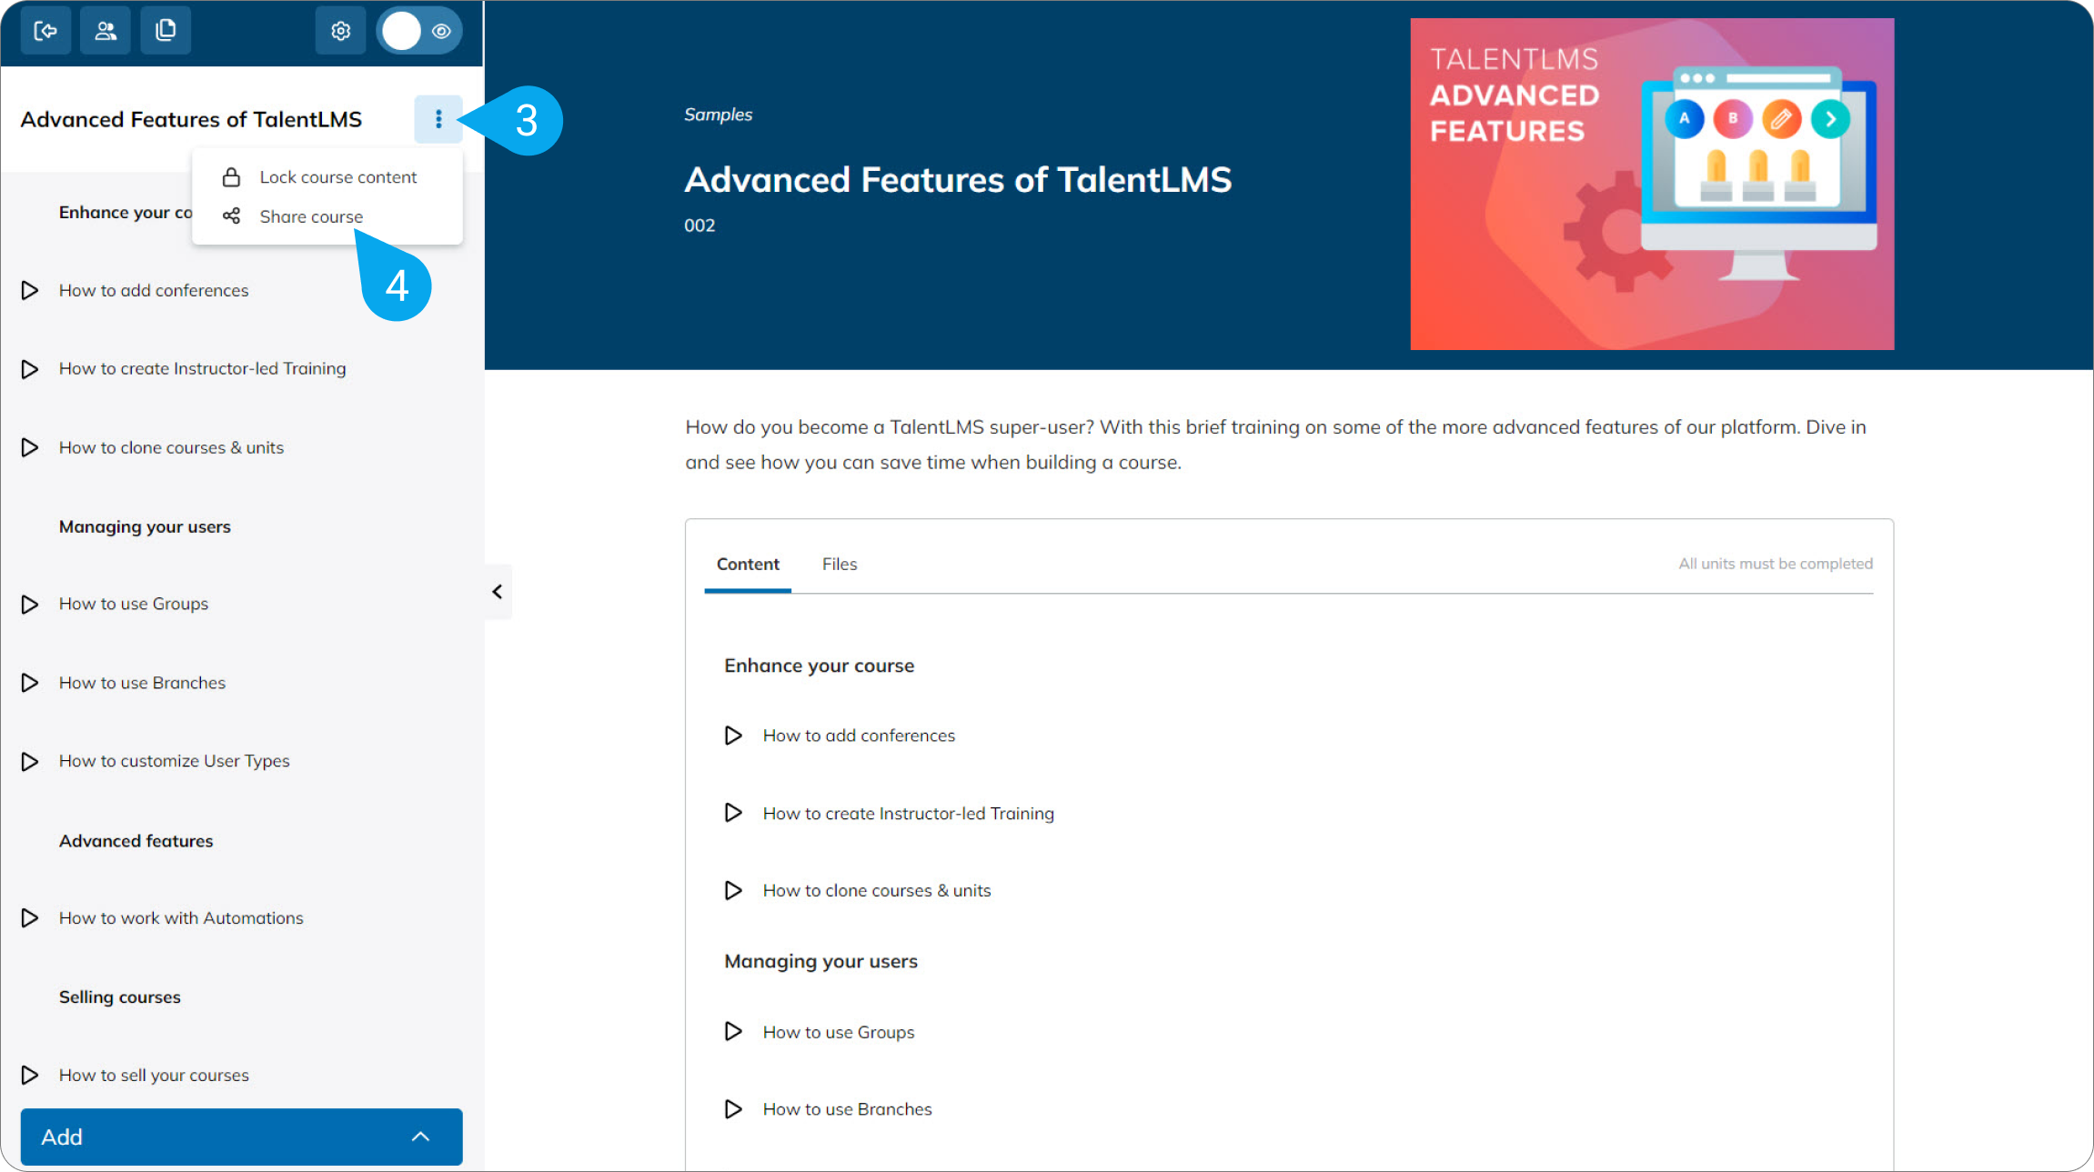
Task: Click the All units must be completed text
Action: pos(1776,564)
